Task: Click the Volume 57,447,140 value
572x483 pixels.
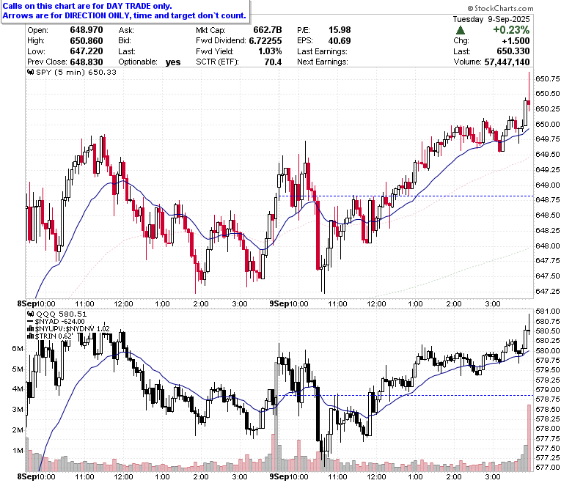Action: [x=507, y=62]
